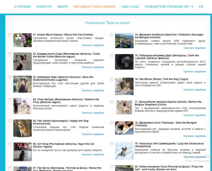Viewport: 212px width, 171px height.
Task: Switch site language to EN
Action: pyautogui.click(x=201, y=7)
